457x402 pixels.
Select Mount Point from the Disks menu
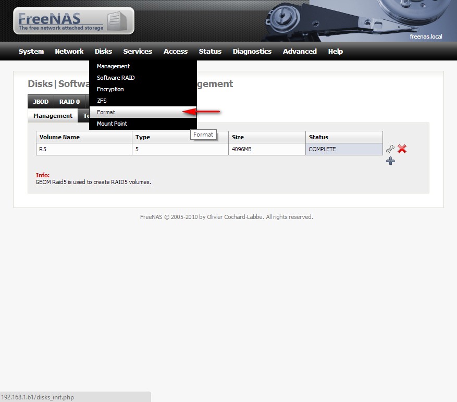(x=111, y=124)
